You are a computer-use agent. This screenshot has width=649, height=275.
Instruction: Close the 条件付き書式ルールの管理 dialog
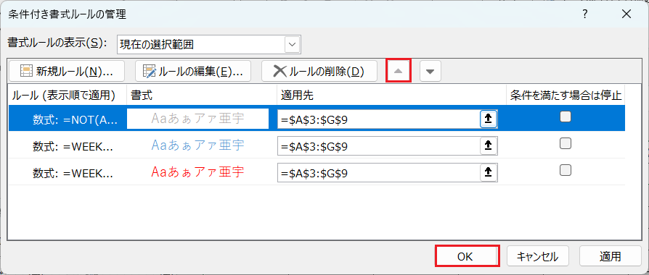coord(626,14)
